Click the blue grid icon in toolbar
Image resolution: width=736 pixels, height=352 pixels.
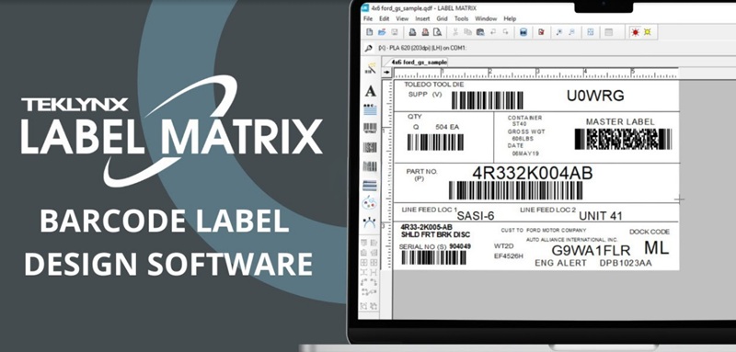tap(591, 32)
